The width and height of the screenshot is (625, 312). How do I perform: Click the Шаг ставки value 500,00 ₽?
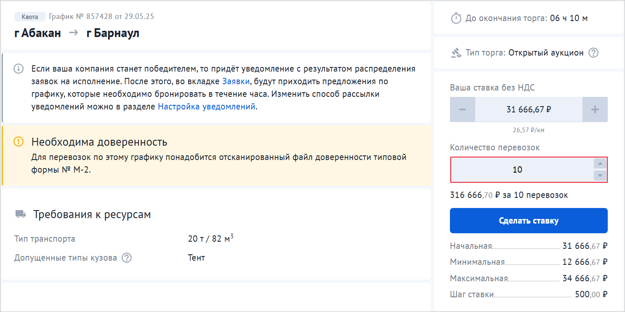coord(591,294)
